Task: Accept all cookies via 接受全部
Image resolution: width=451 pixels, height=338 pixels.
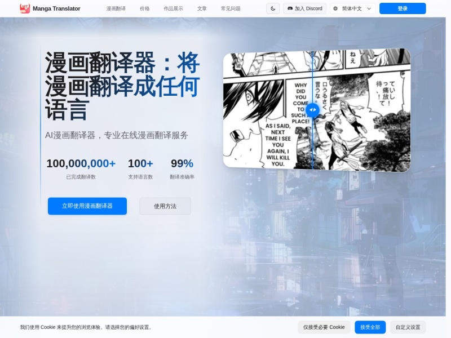Action: coord(370,327)
